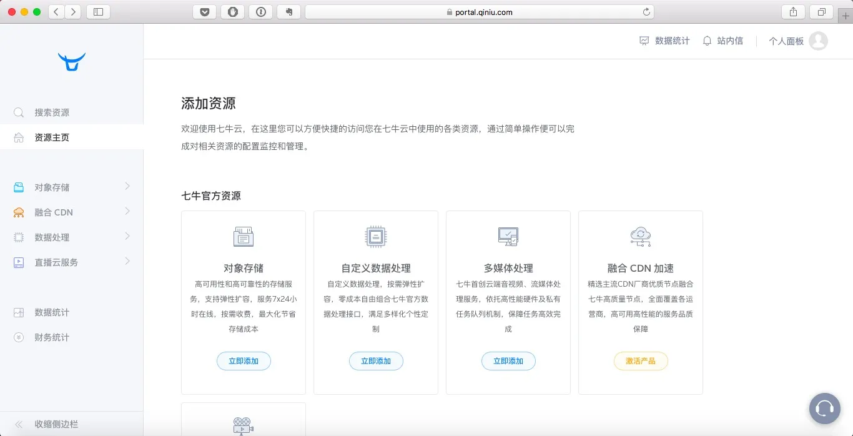The width and height of the screenshot is (853, 436).
Task: Open 融合 CDN sidebar menu item
Action: 72,212
